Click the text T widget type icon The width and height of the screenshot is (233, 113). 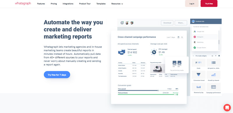point(216,56)
